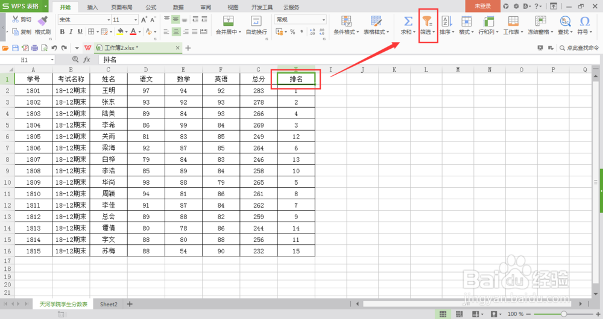
Task: Select cell containing 王明
Action: (109, 91)
